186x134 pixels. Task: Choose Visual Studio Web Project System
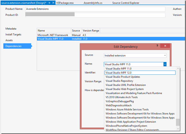140,89
